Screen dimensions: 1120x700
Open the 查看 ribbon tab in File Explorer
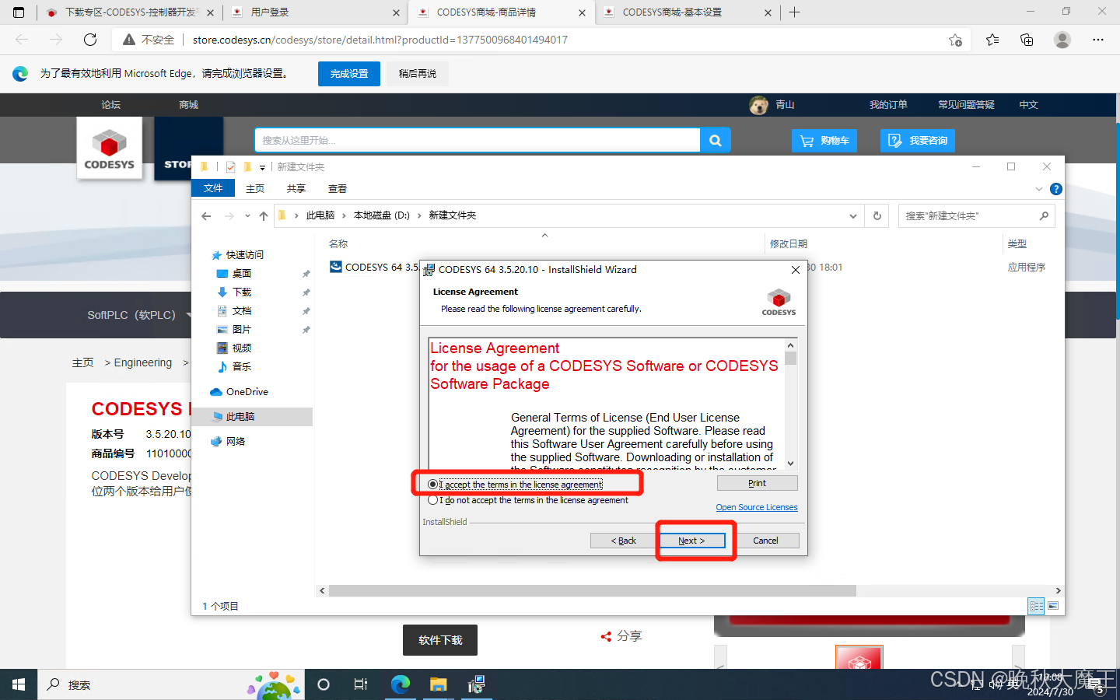pos(338,188)
